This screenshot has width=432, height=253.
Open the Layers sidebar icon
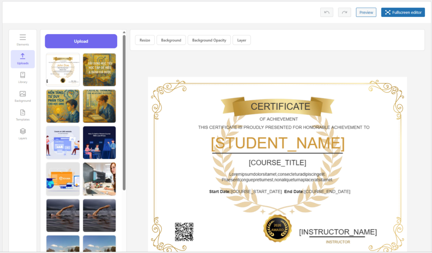[23, 134]
